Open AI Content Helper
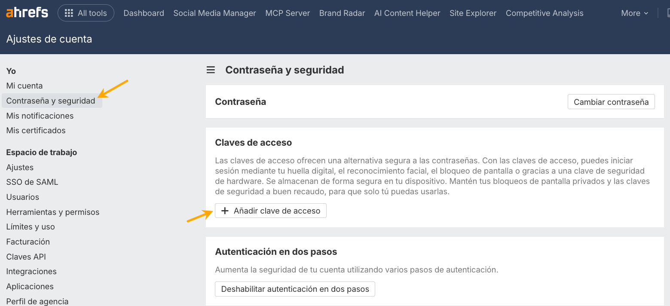This screenshot has height=306, width=670. click(407, 13)
